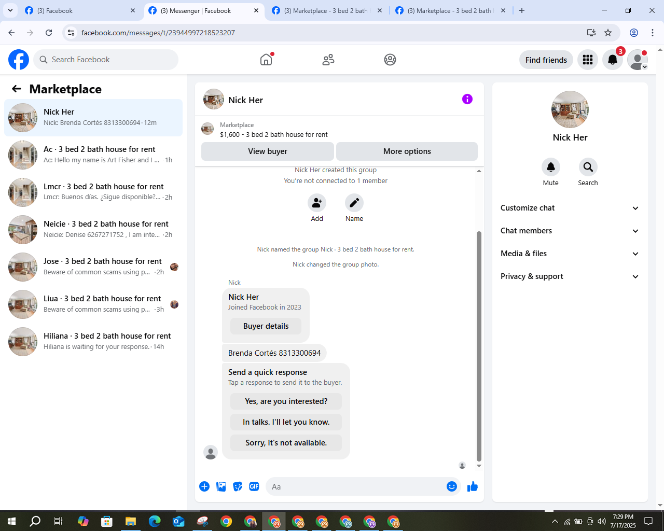Open the Neicie house for rent conversation
The height and width of the screenshot is (531, 664).
coord(93,230)
